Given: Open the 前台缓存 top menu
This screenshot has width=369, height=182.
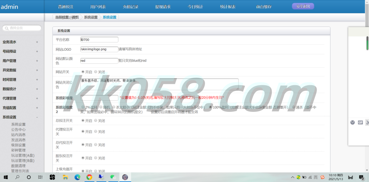Looking at the screenshot, I should point(264,6).
